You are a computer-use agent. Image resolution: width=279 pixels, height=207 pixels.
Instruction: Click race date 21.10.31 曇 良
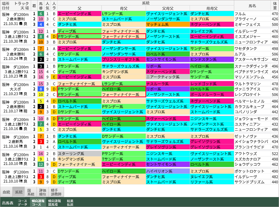pyautogui.click(x=15, y=24)
